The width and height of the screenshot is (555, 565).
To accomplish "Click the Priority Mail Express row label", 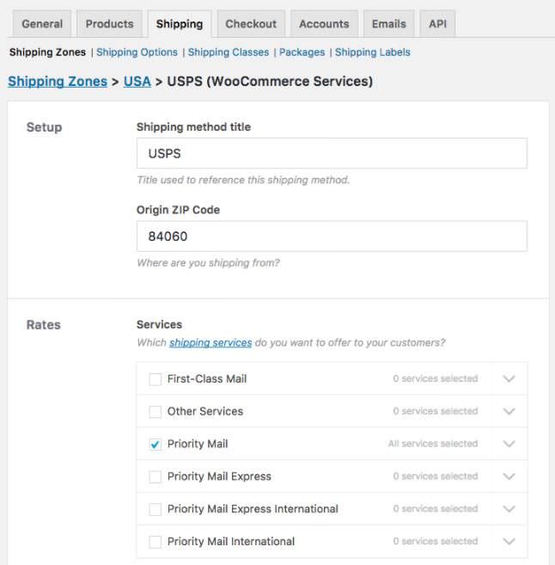I will [219, 476].
